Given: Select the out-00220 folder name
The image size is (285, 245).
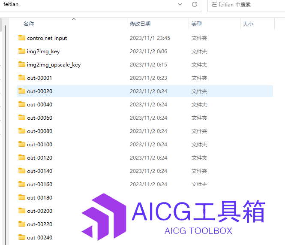Looking at the screenshot, I should pos(39,224).
